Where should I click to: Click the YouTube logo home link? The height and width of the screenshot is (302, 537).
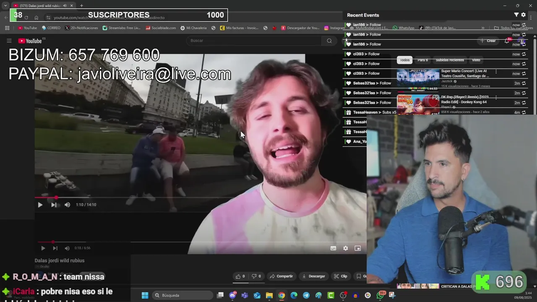pos(30,41)
